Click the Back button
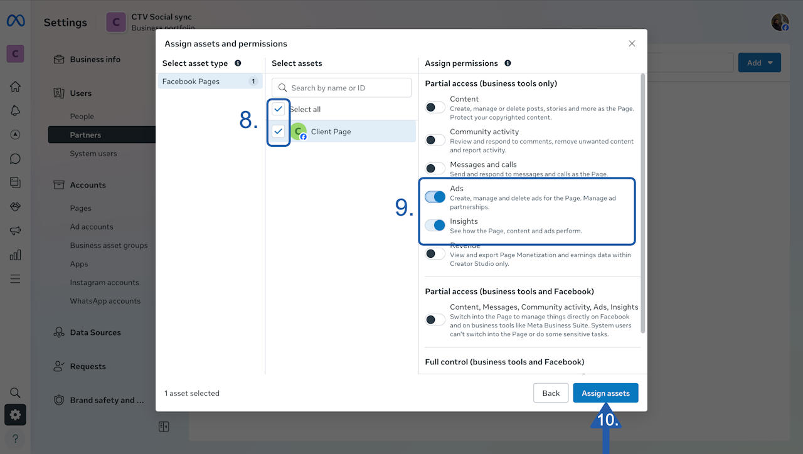This screenshot has width=803, height=454. (x=551, y=393)
